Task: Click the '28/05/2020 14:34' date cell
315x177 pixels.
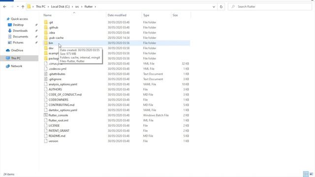Action: point(119,38)
